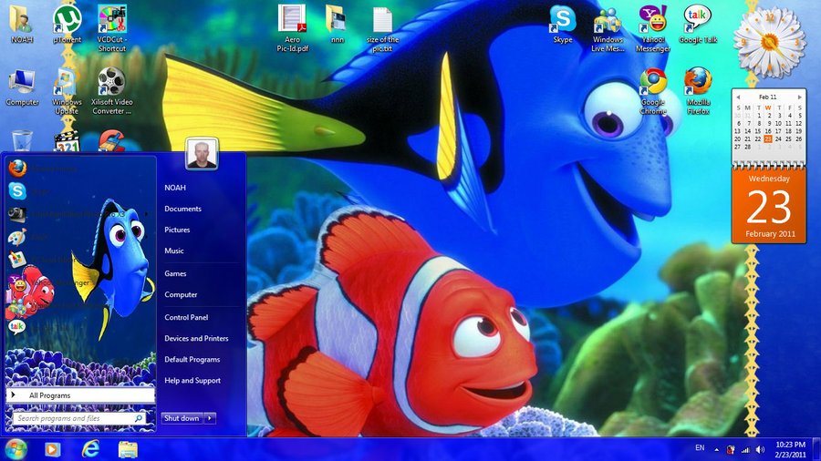Viewport: 821px width, 461px height.
Task: Open the uTorrent desktop shortcut
Action: coord(66,20)
